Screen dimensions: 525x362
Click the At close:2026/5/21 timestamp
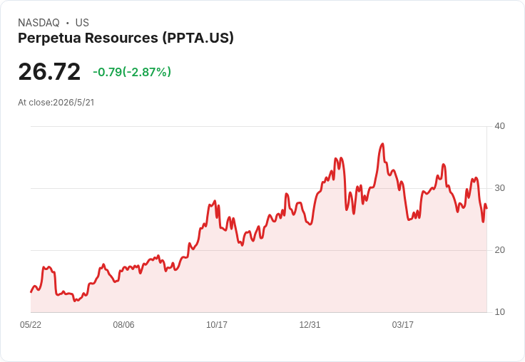tap(56, 103)
